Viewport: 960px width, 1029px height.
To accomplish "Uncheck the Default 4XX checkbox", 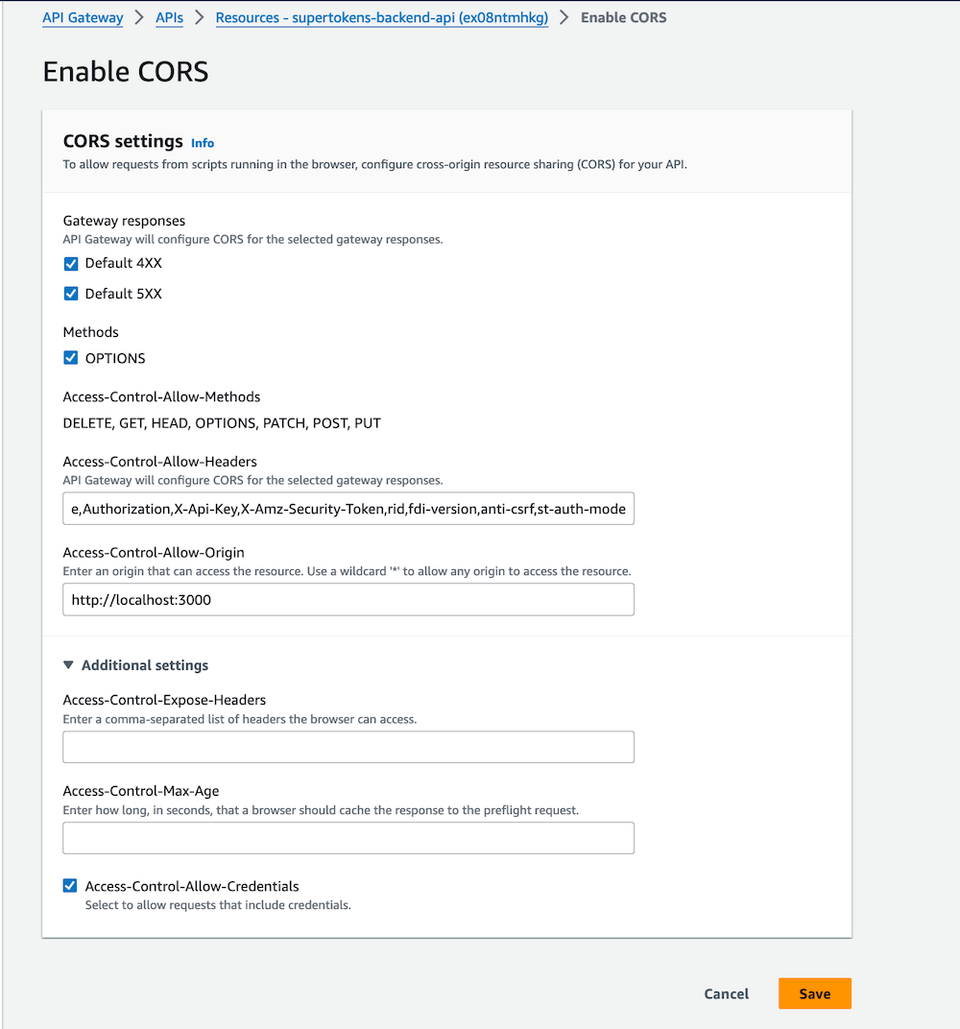I will pos(70,263).
